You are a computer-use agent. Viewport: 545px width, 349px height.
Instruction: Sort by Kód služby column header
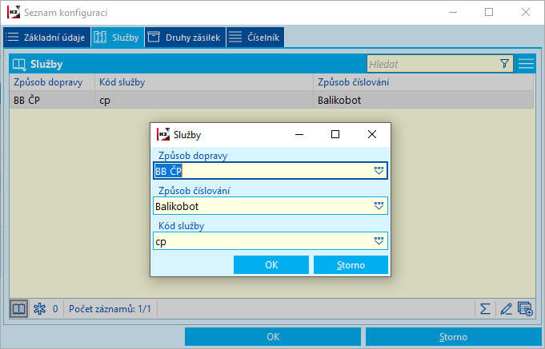coord(204,82)
